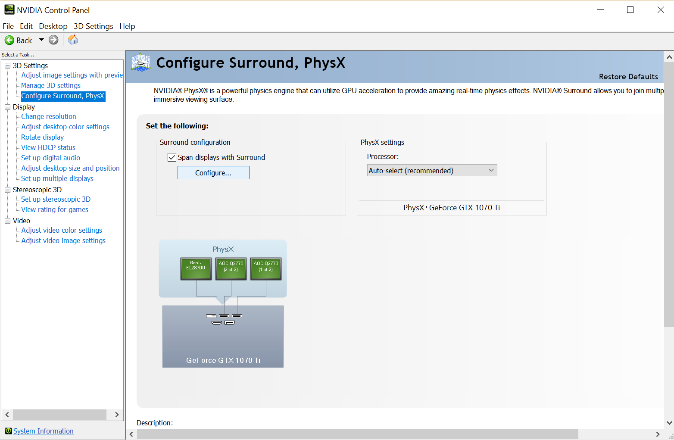Open the Back history dropdown arrow
Viewport: 674px width, 440px height.
(x=41, y=40)
